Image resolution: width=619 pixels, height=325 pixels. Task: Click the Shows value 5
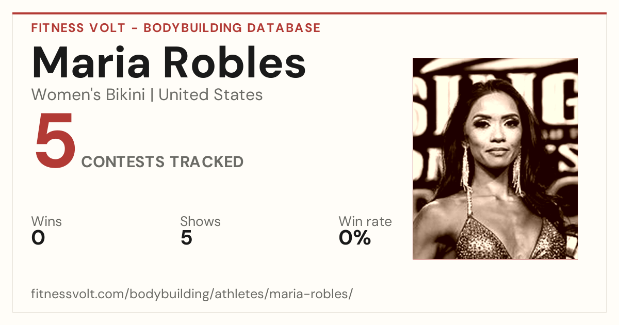tap(186, 238)
